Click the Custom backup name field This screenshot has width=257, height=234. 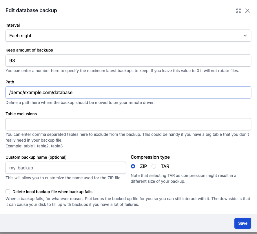coord(66,168)
